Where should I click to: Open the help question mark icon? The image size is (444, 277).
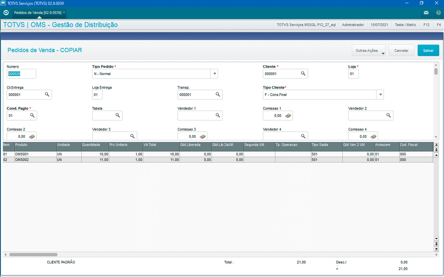(x=438, y=13)
